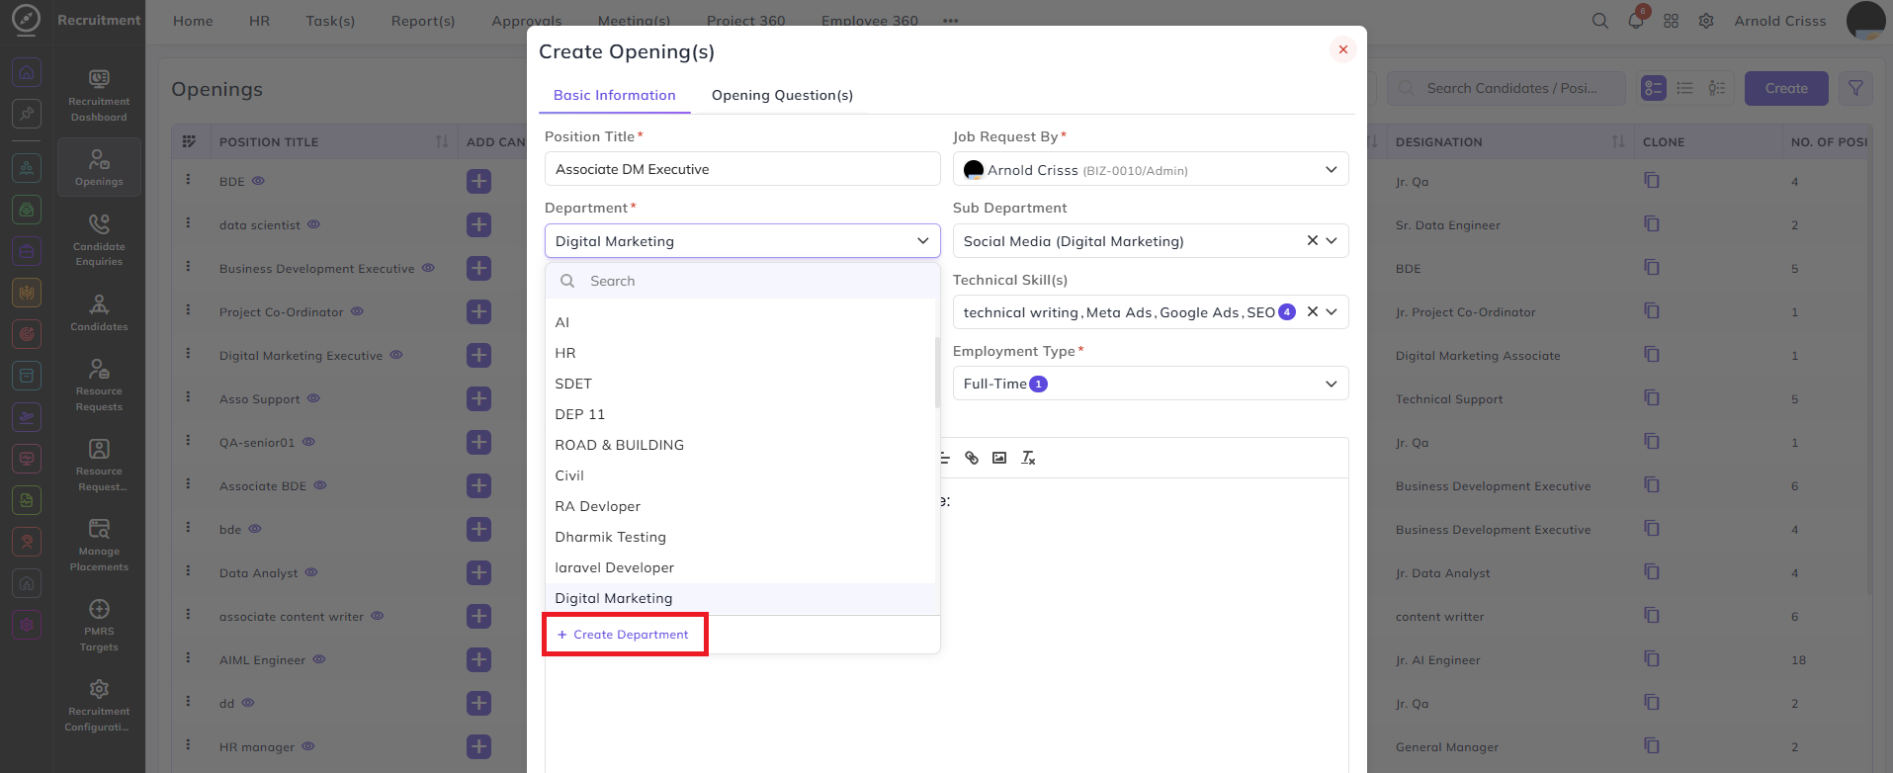The width and height of the screenshot is (1893, 773).
Task: Toggle eye icon for QA-senior01
Action: click(x=308, y=442)
